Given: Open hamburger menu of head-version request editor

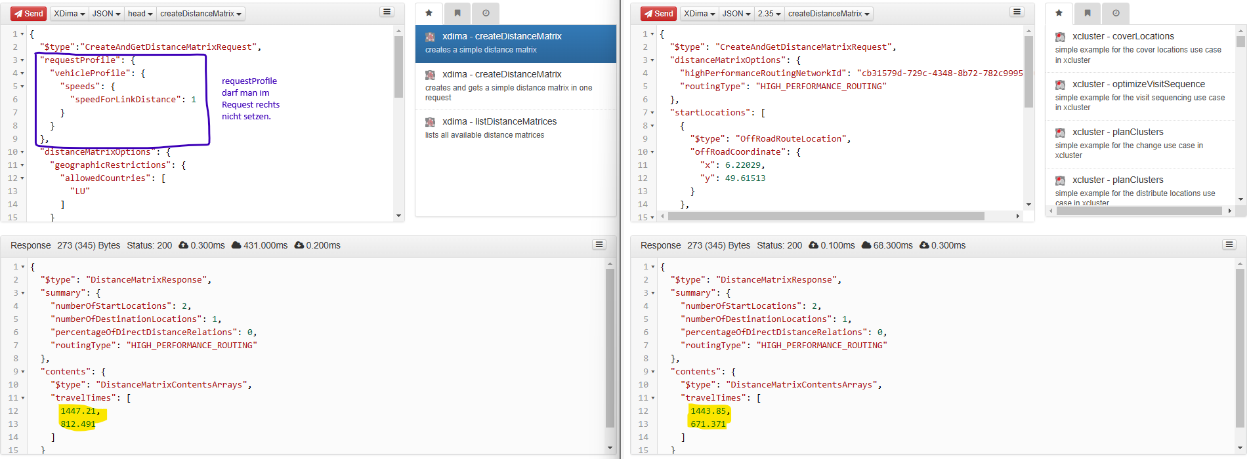Looking at the screenshot, I should click(387, 12).
